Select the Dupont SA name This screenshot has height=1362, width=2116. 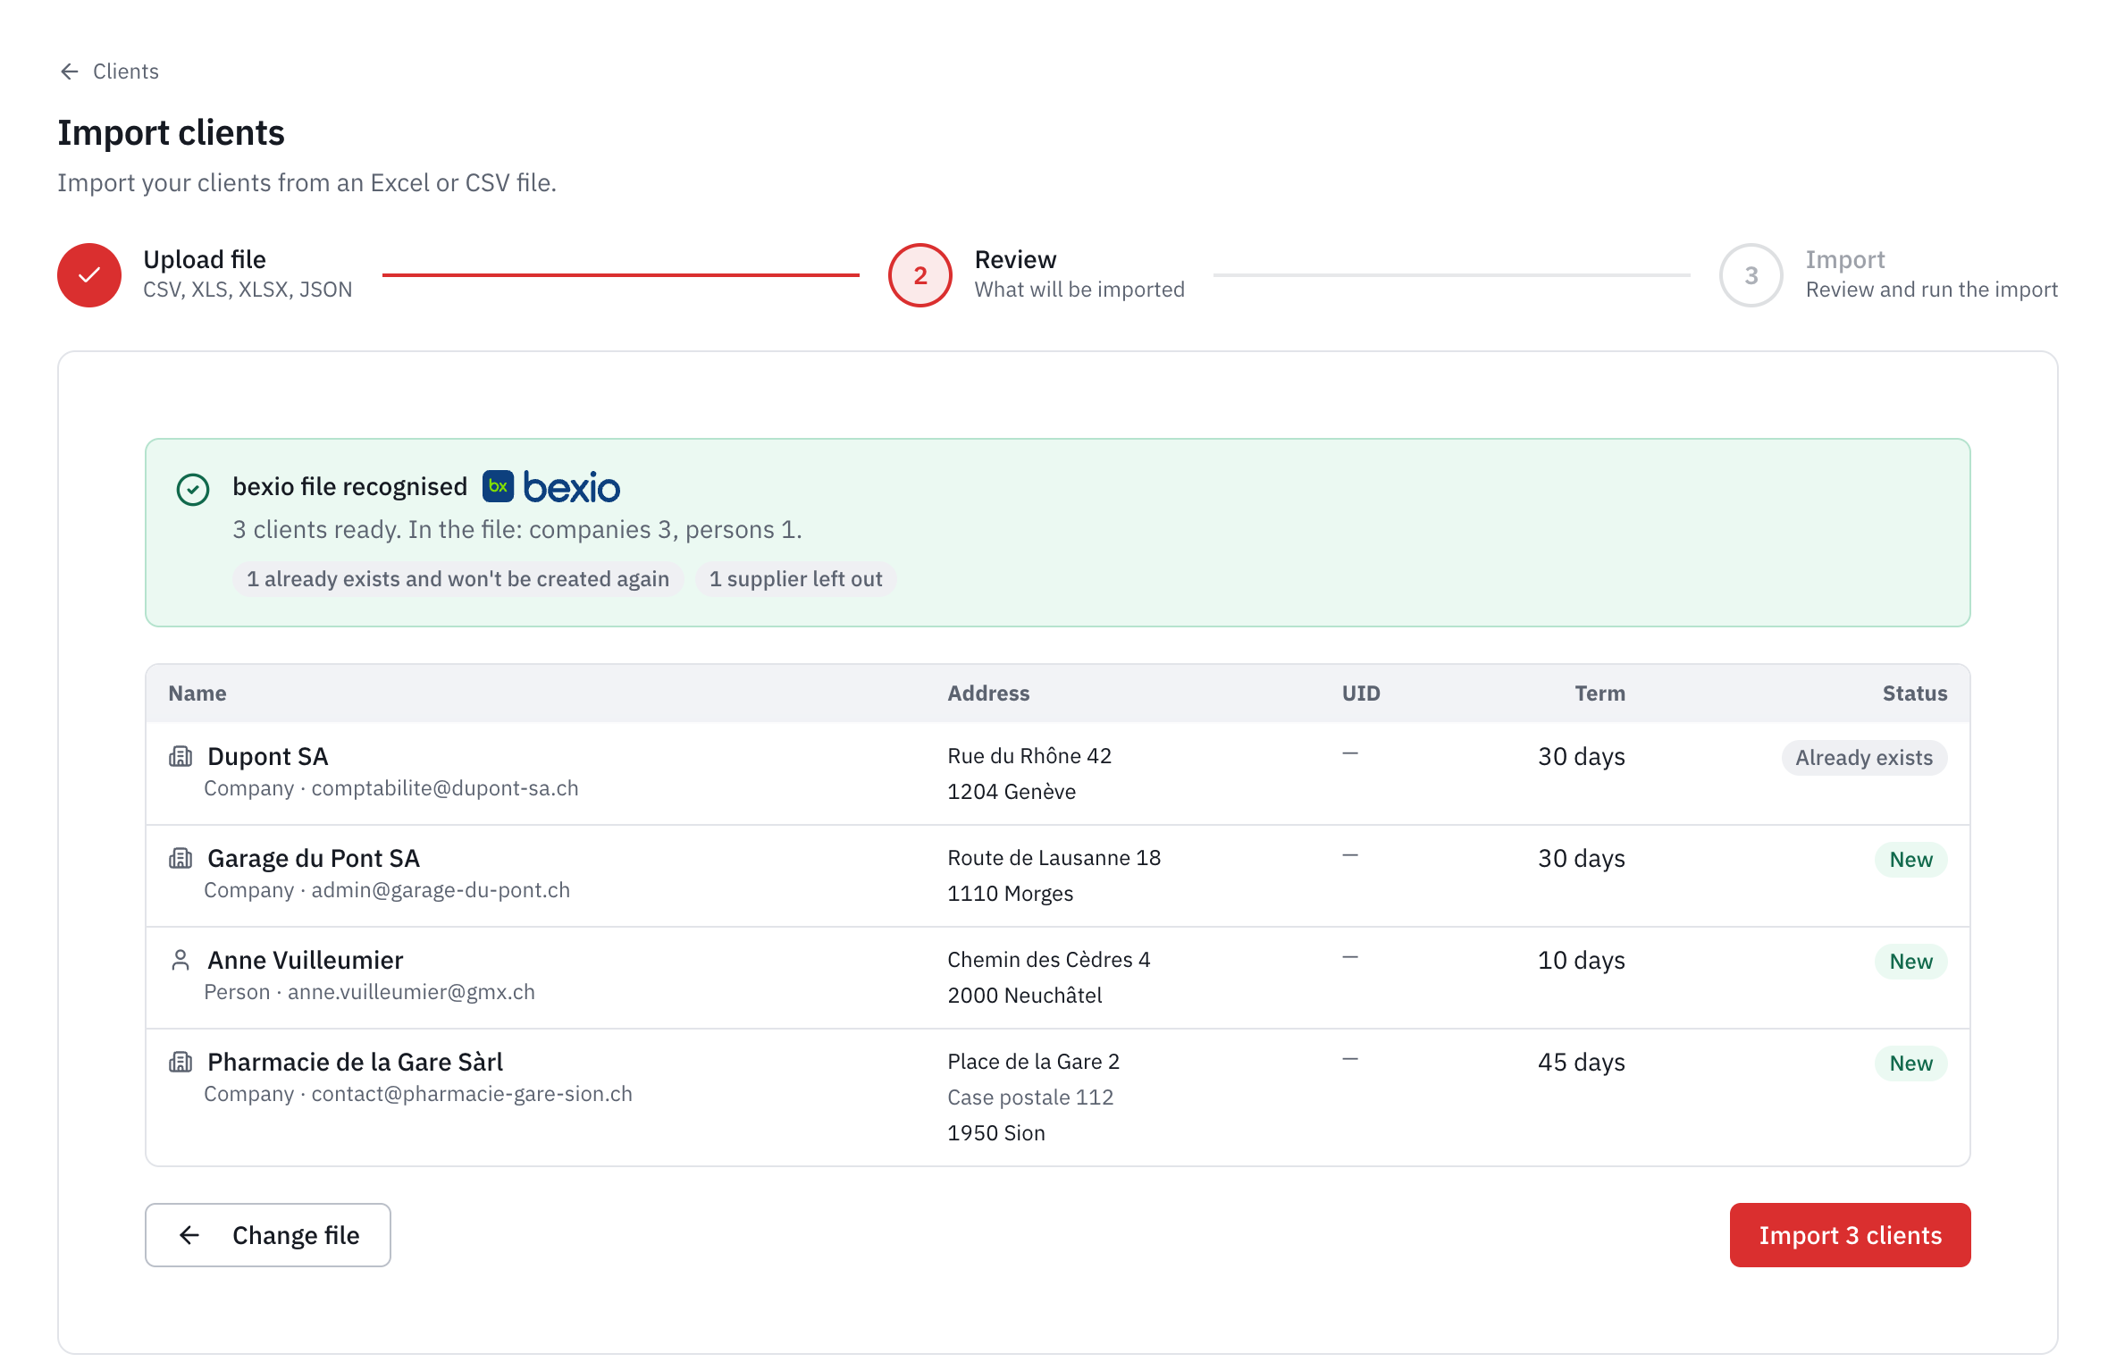pos(268,757)
